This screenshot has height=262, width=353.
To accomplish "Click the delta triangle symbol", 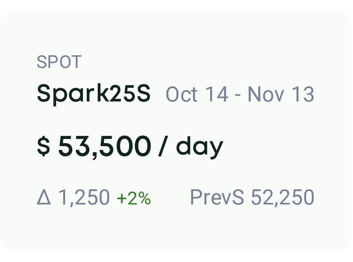I will (x=44, y=197).
